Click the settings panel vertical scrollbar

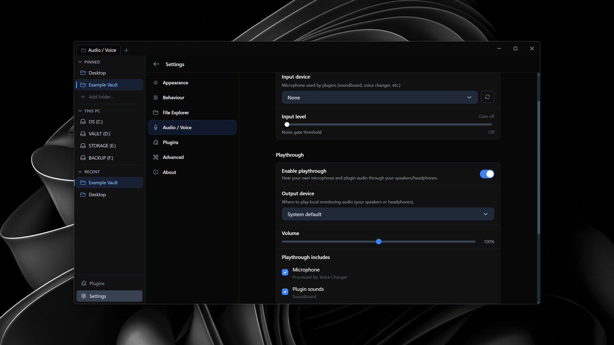[x=539, y=168]
